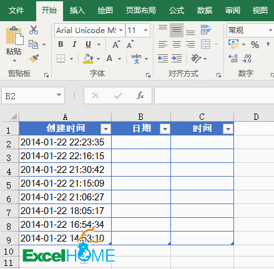
Task: Increase indent of cell content
Action: (x=177, y=58)
